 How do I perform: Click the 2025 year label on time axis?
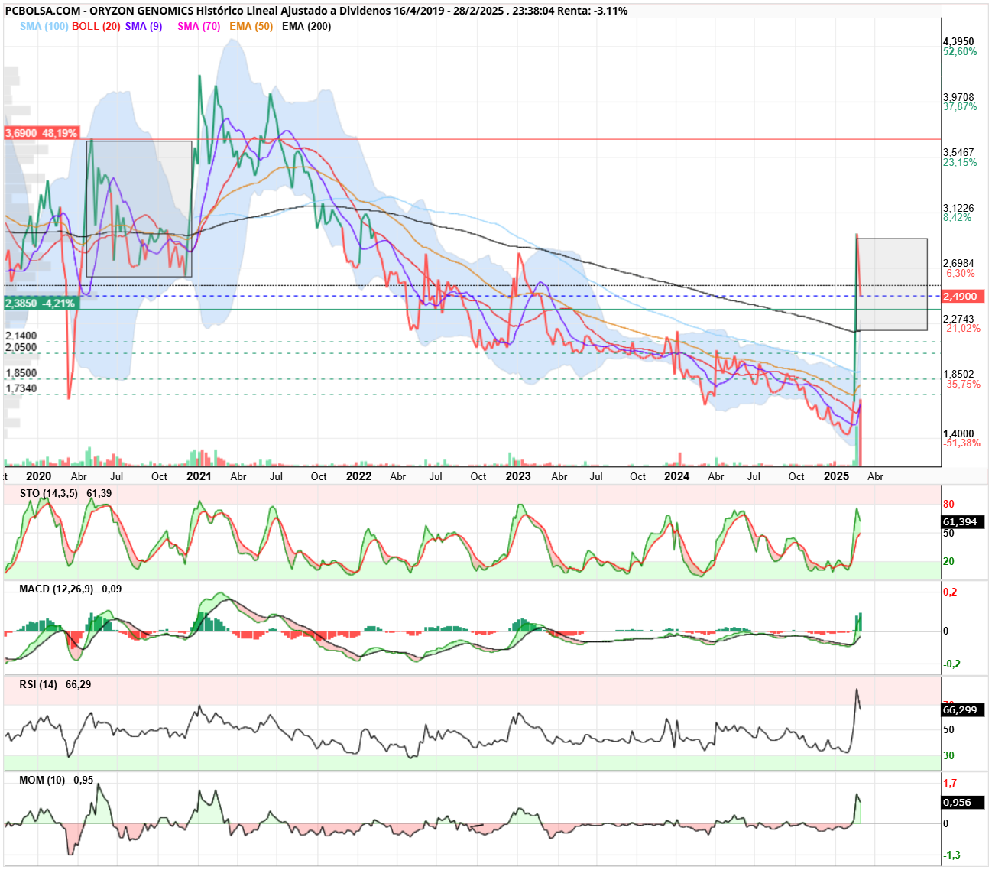(837, 476)
